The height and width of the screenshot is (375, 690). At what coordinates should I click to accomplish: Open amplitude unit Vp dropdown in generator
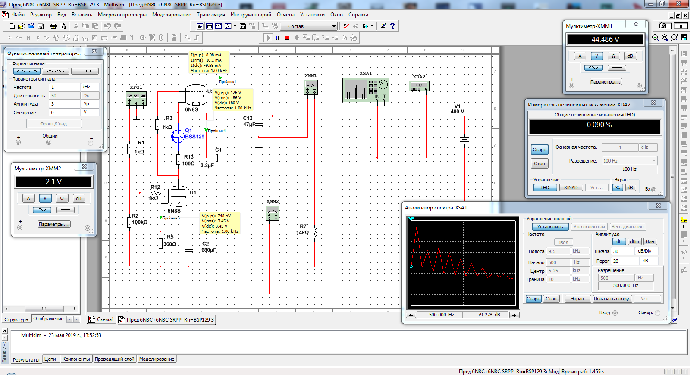[91, 104]
